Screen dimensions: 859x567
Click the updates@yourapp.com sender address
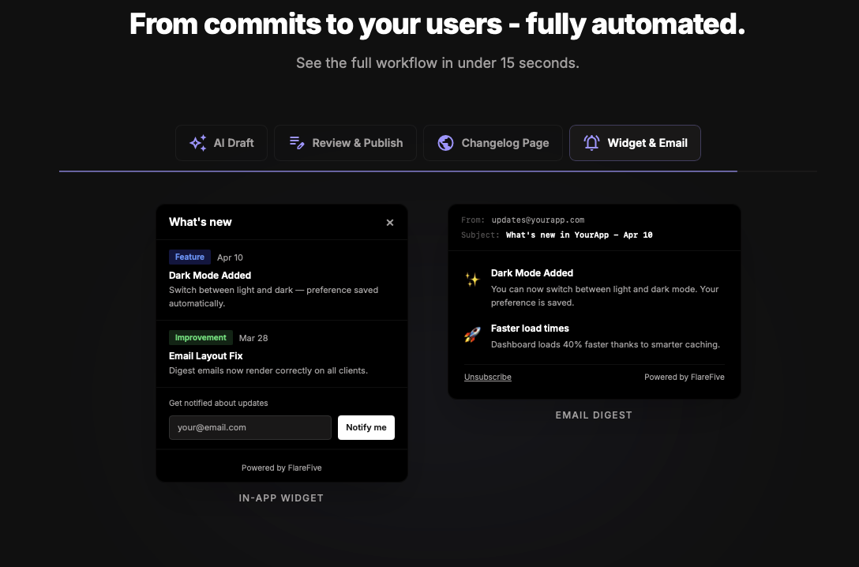538,220
